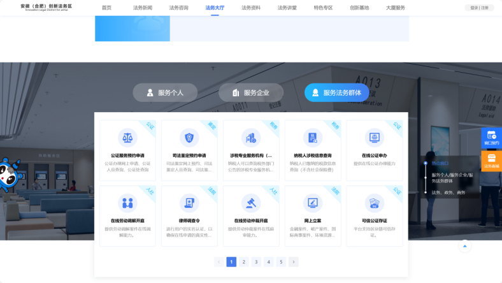Screen dimensions: 502x283
Task: Switch to the 服务企业 category
Action: [250, 92]
